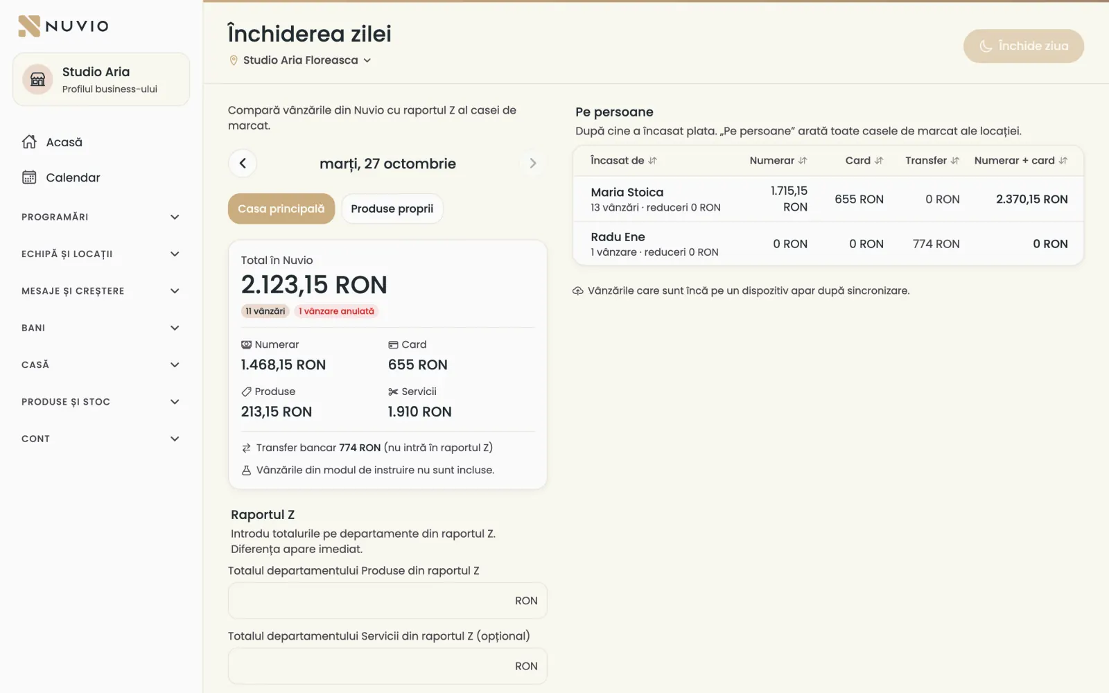Open Calendar from the sidebar

coord(101,177)
